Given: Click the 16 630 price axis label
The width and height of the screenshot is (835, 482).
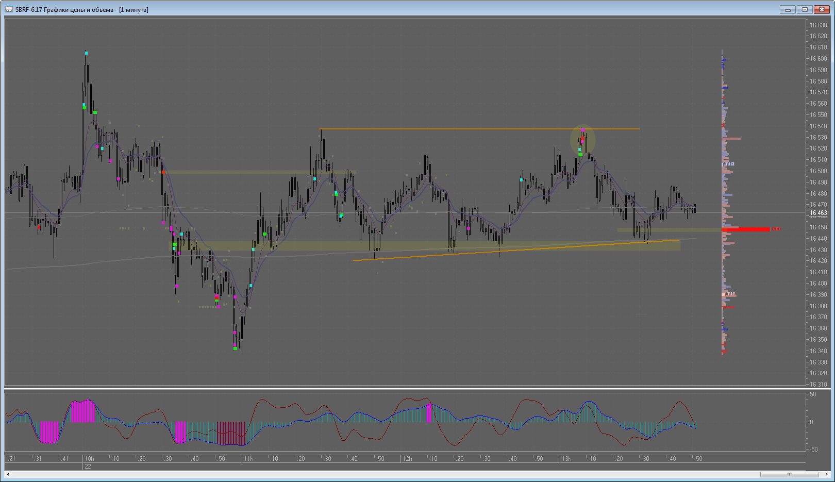Looking at the screenshot, I should click(x=818, y=25).
